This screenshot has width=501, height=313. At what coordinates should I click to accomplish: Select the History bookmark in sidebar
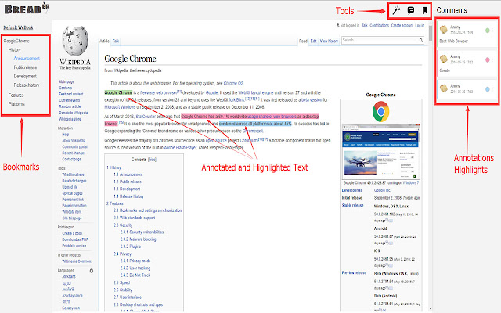(x=15, y=50)
